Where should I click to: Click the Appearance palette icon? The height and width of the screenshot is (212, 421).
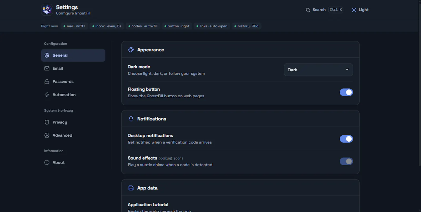click(x=131, y=50)
